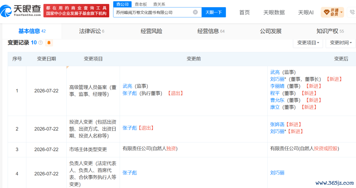Switch to the 基本信息 tab
Image resolution: width=356 pixels, height=188 pixels.
tap(32, 31)
